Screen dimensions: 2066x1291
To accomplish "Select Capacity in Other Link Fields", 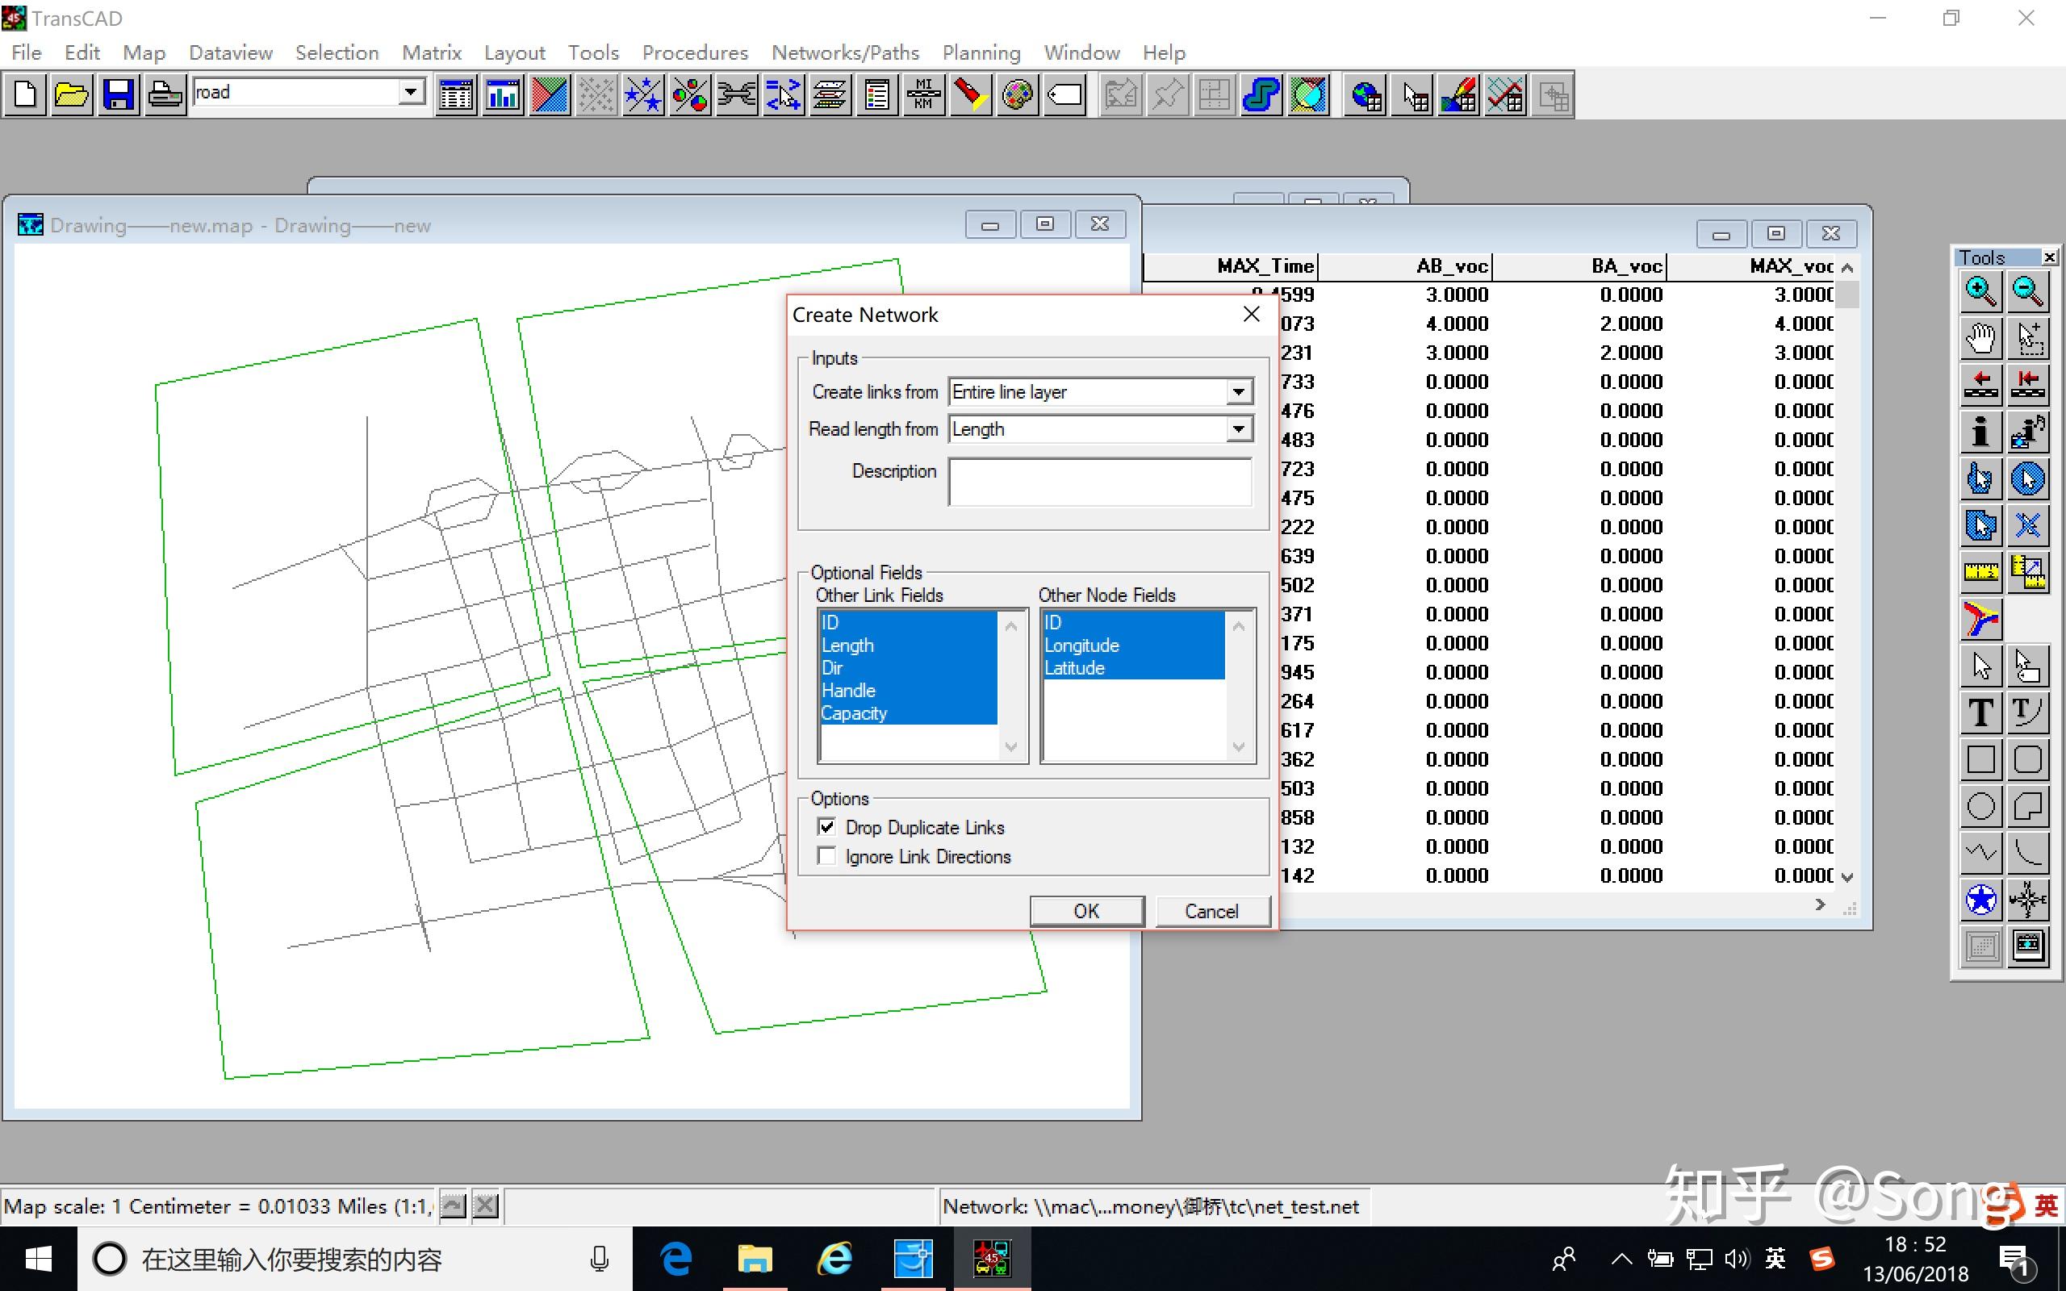I will pyautogui.click(x=855, y=713).
